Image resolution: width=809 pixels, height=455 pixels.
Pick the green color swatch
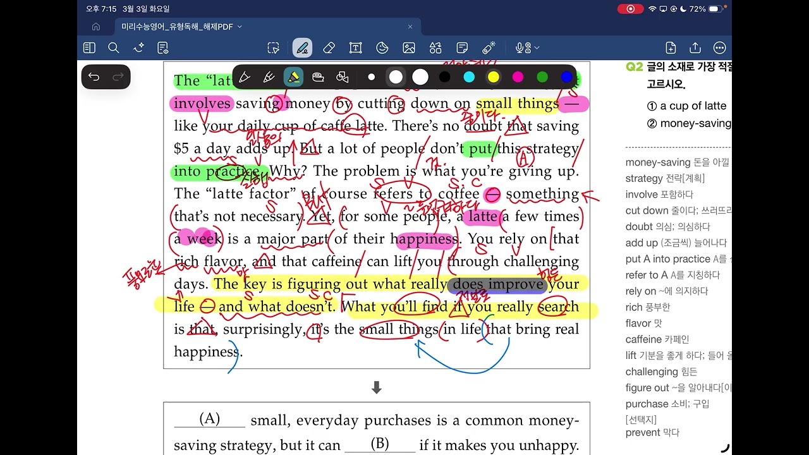[542, 77]
